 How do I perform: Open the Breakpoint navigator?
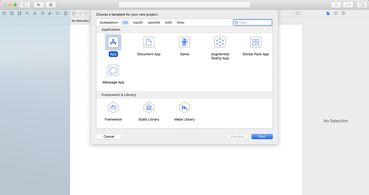coord(58,13)
